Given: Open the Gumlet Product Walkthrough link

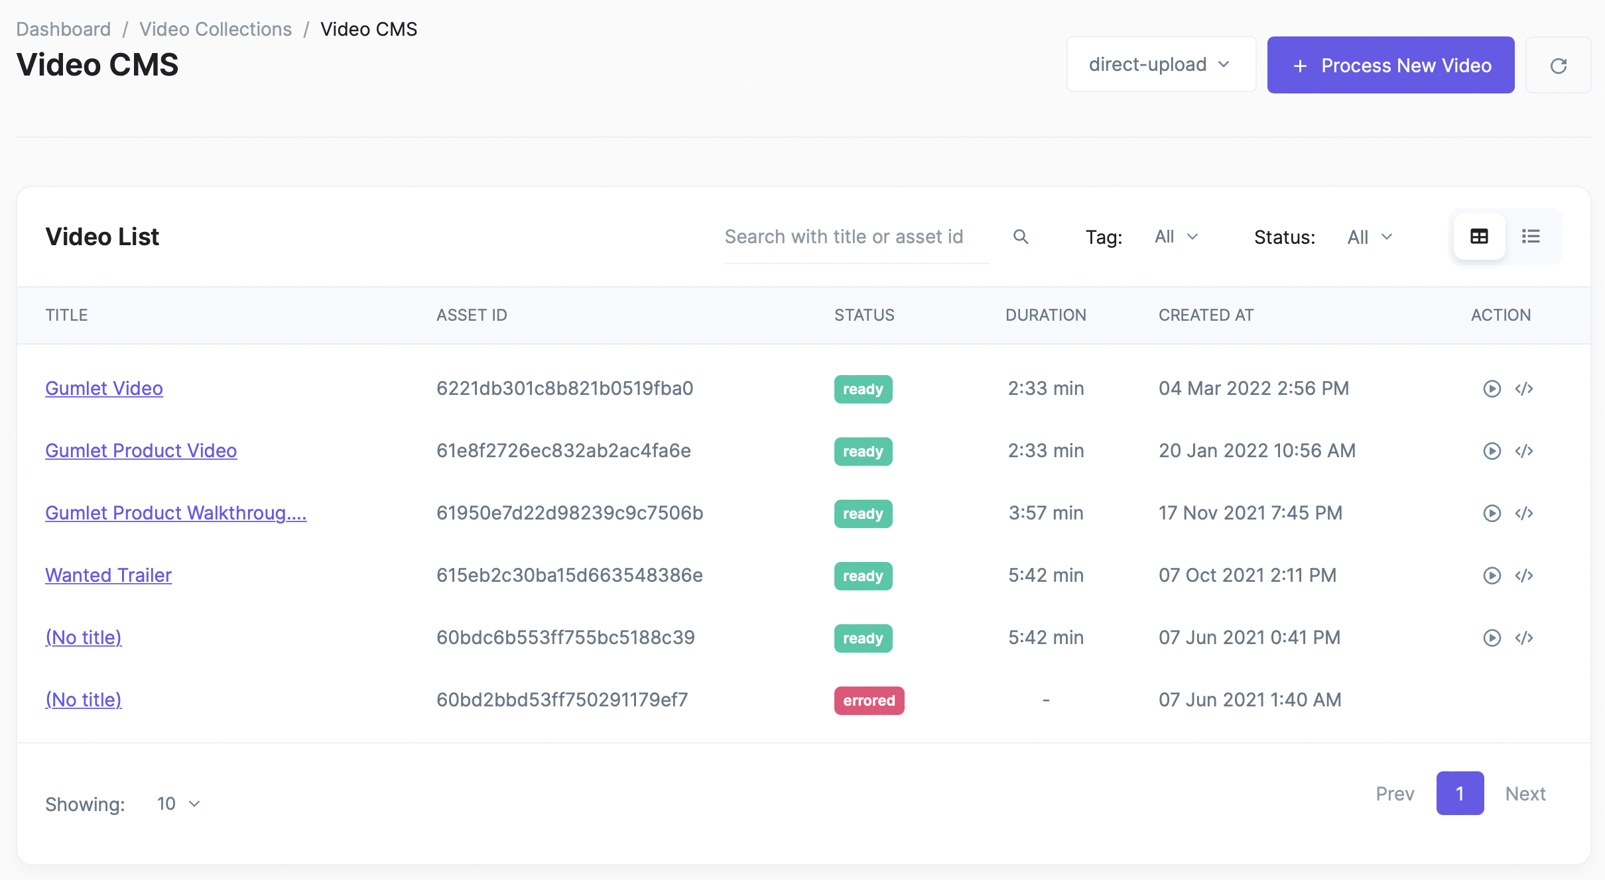Looking at the screenshot, I should click(x=176, y=513).
